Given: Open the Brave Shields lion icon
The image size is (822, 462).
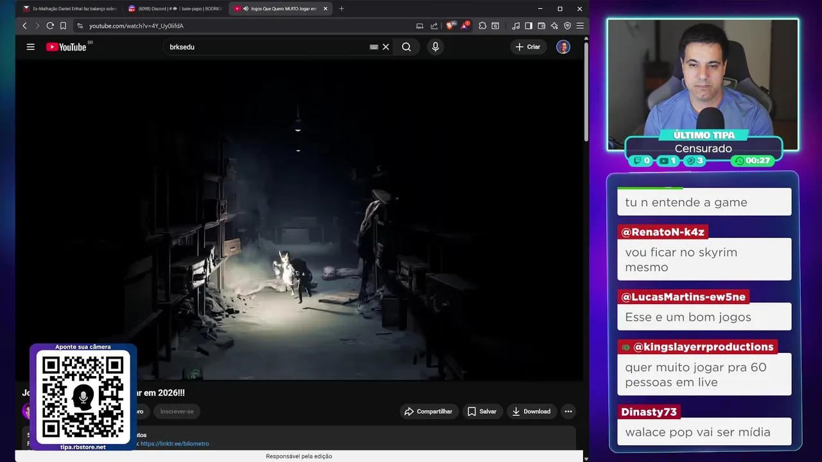Looking at the screenshot, I should pyautogui.click(x=450, y=26).
